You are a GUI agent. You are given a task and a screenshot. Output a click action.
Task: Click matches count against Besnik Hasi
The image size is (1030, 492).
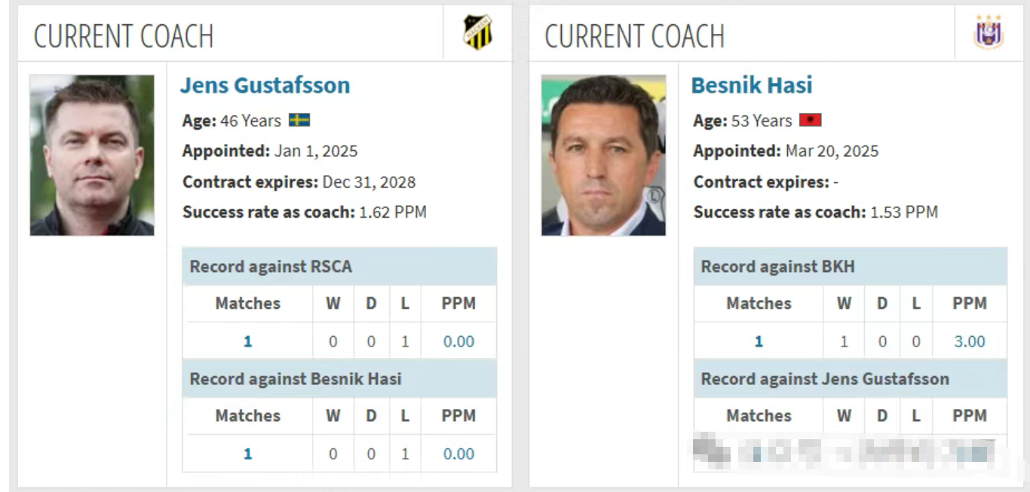pos(247,454)
